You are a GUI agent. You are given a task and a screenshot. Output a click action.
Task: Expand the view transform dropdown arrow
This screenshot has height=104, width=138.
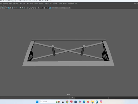pos(70,8)
